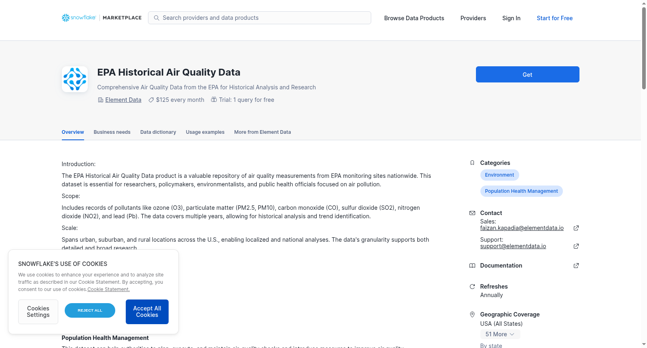Click the price tag icon next to $125

tap(151, 100)
